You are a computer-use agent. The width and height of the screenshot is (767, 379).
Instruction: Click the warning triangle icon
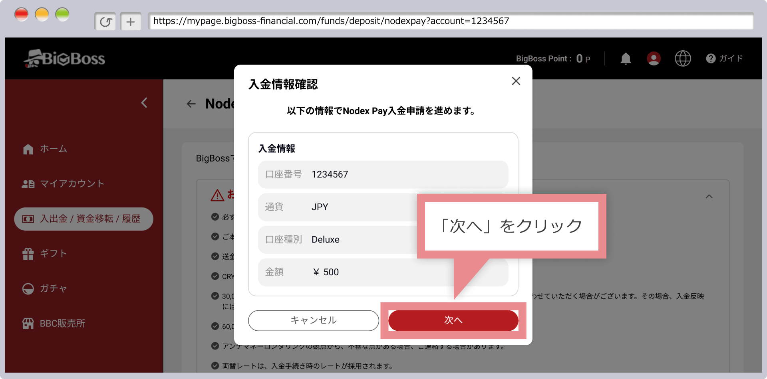point(217,195)
